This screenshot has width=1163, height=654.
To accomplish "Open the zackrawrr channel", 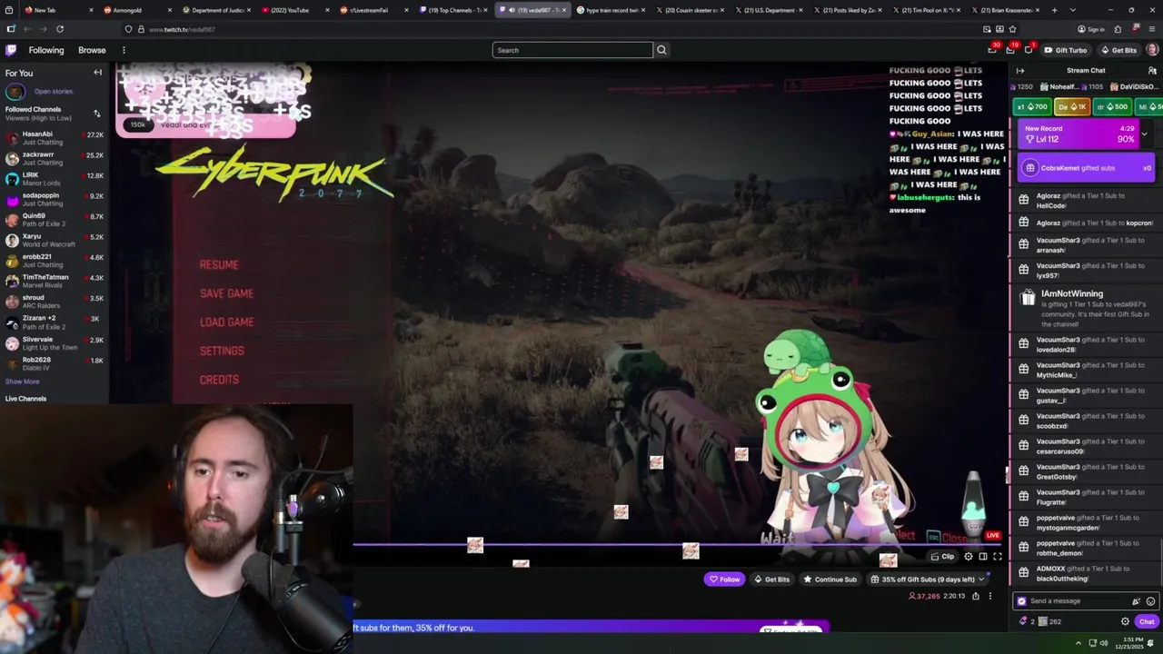I will point(55,158).
